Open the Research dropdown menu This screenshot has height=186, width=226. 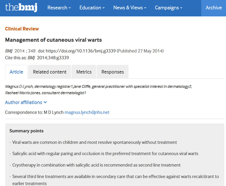(59, 8)
